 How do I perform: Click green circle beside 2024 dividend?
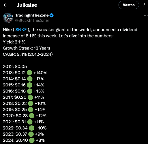pyautogui.click(x=32, y=140)
